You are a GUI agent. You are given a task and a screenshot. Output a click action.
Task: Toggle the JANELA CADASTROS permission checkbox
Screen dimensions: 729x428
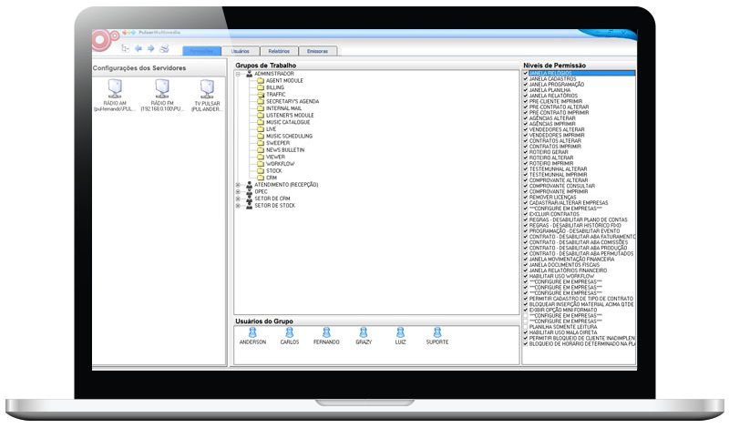pos(525,78)
